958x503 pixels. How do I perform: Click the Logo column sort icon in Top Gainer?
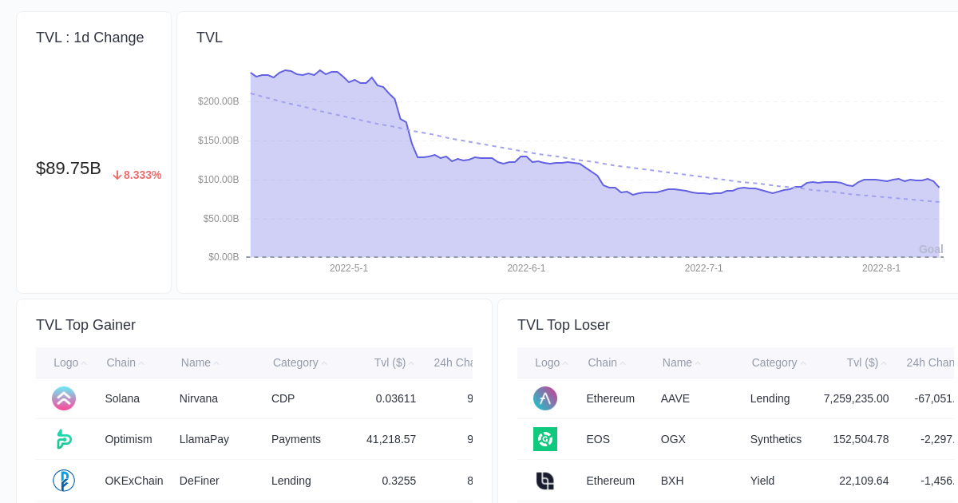pos(84,362)
